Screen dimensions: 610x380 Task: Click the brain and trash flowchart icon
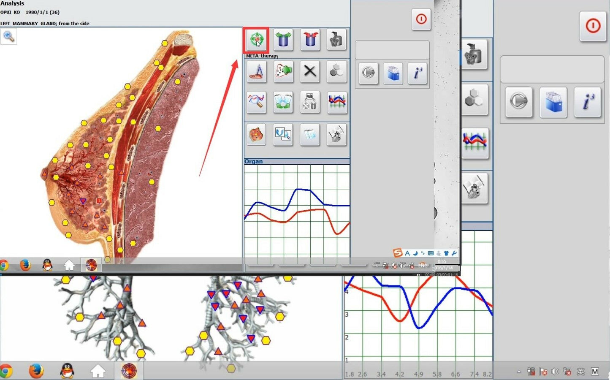tap(310, 102)
